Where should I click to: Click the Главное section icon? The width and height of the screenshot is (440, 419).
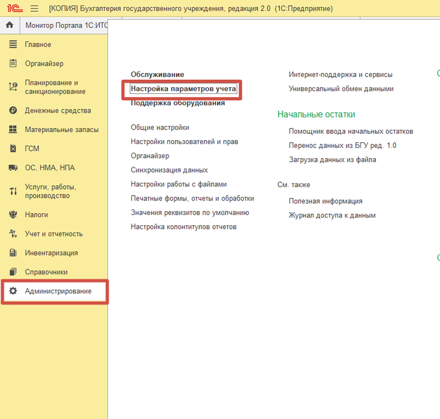13,44
